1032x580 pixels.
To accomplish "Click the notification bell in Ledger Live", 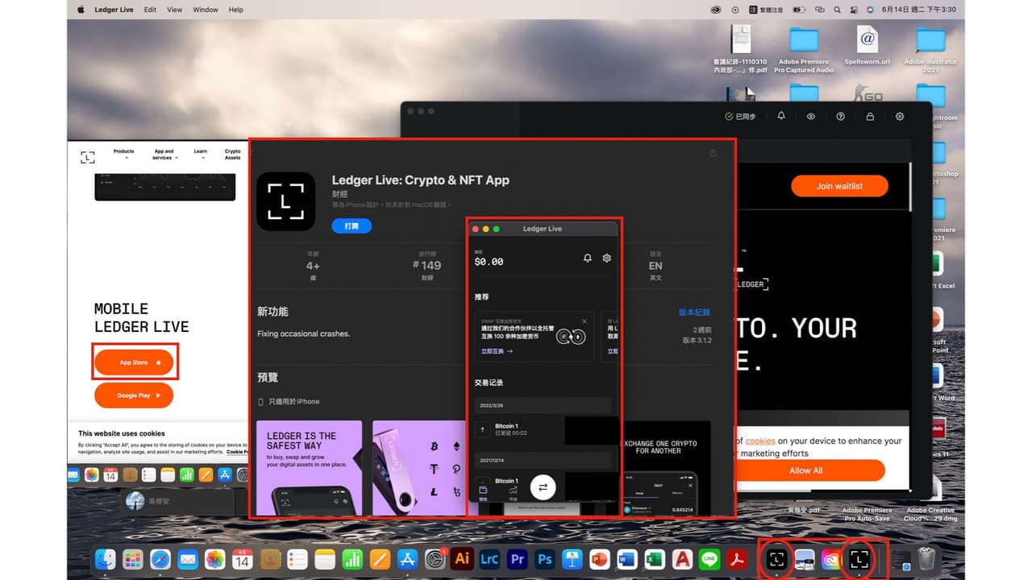I will (587, 258).
